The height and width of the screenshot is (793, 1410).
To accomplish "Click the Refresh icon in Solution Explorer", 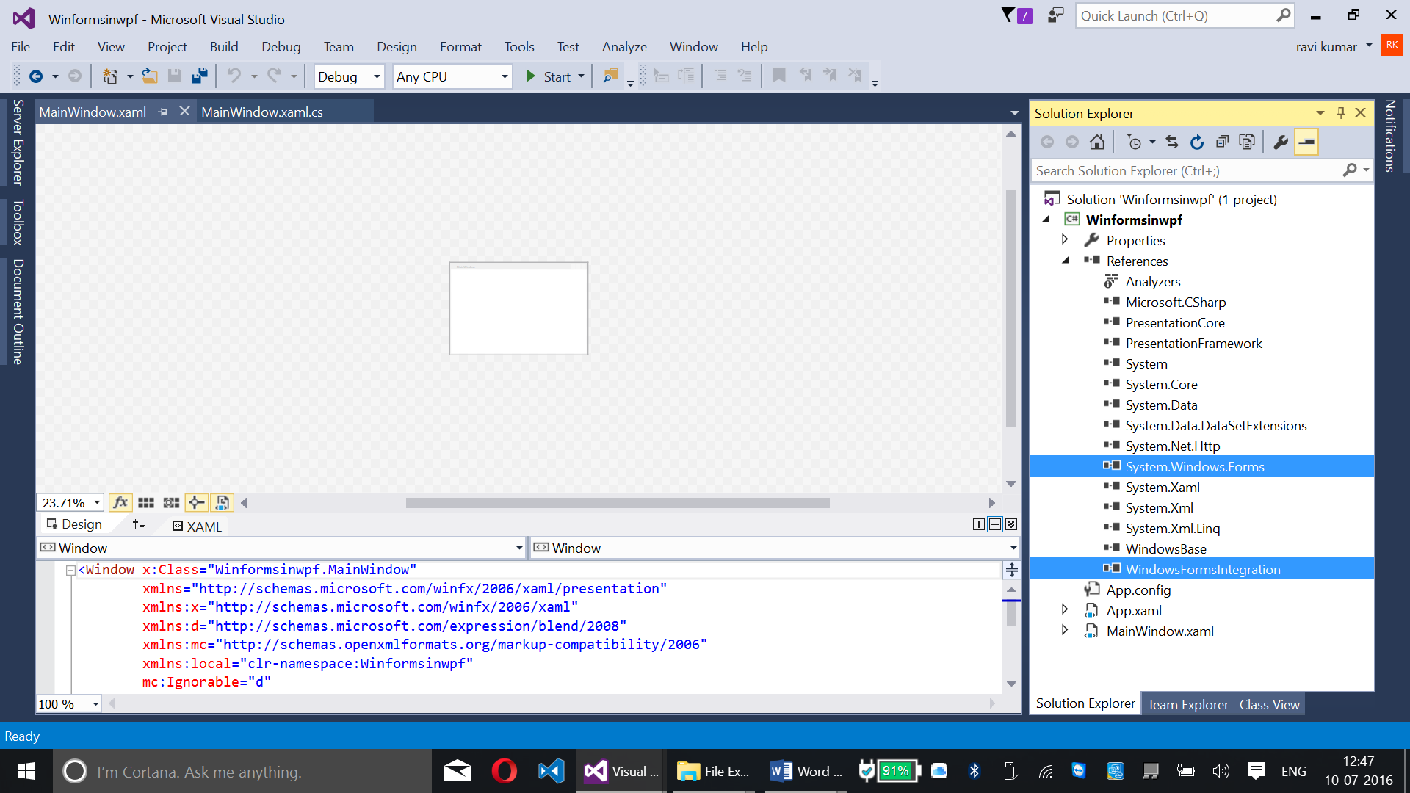I will (1197, 142).
